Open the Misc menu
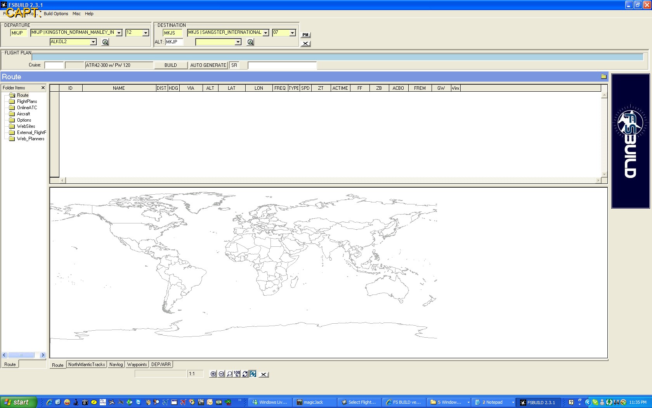The height and width of the screenshot is (408, 652). pyautogui.click(x=76, y=14)
